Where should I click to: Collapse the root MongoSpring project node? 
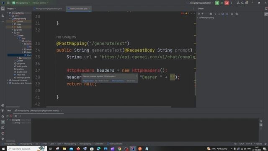click(x=8, y=13)
